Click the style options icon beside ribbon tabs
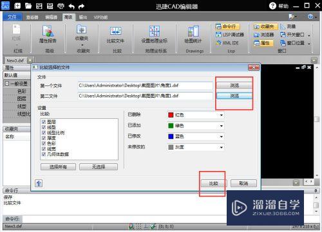Viewport: 322px width, 232px height. coord(291,17)
